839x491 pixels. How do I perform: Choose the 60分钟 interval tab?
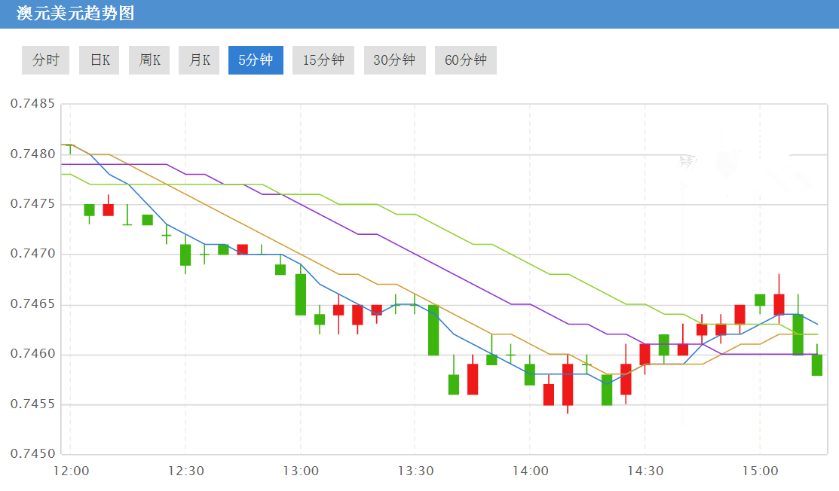click(465, 60)
